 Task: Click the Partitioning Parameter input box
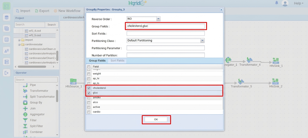pyautogui.click(x=166, y=48)
